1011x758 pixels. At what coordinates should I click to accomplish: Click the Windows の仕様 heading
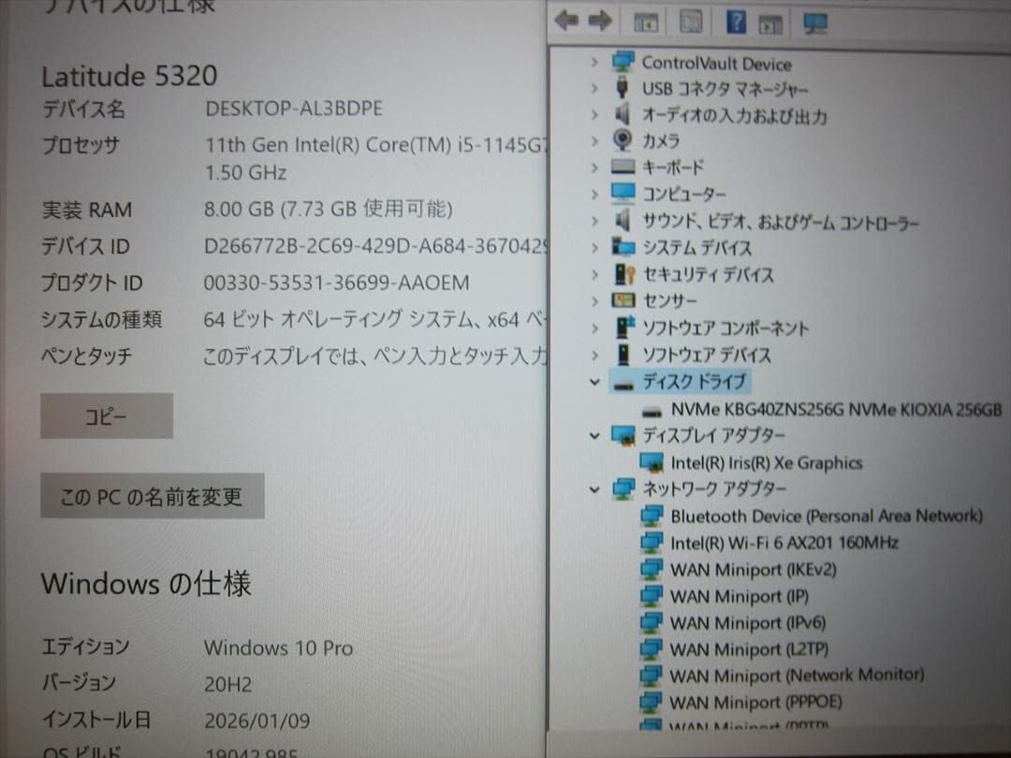[x=146, y=583]
